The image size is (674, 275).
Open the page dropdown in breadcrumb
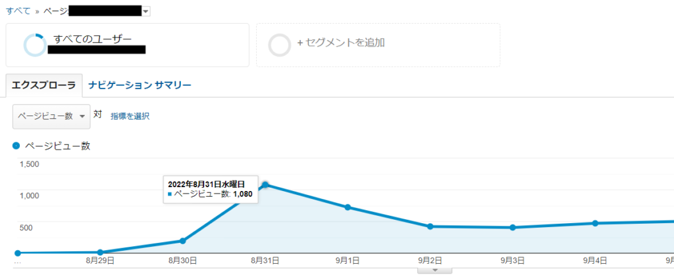[145, 11]
